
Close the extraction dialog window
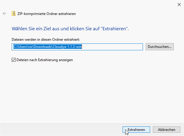[179, 4]
